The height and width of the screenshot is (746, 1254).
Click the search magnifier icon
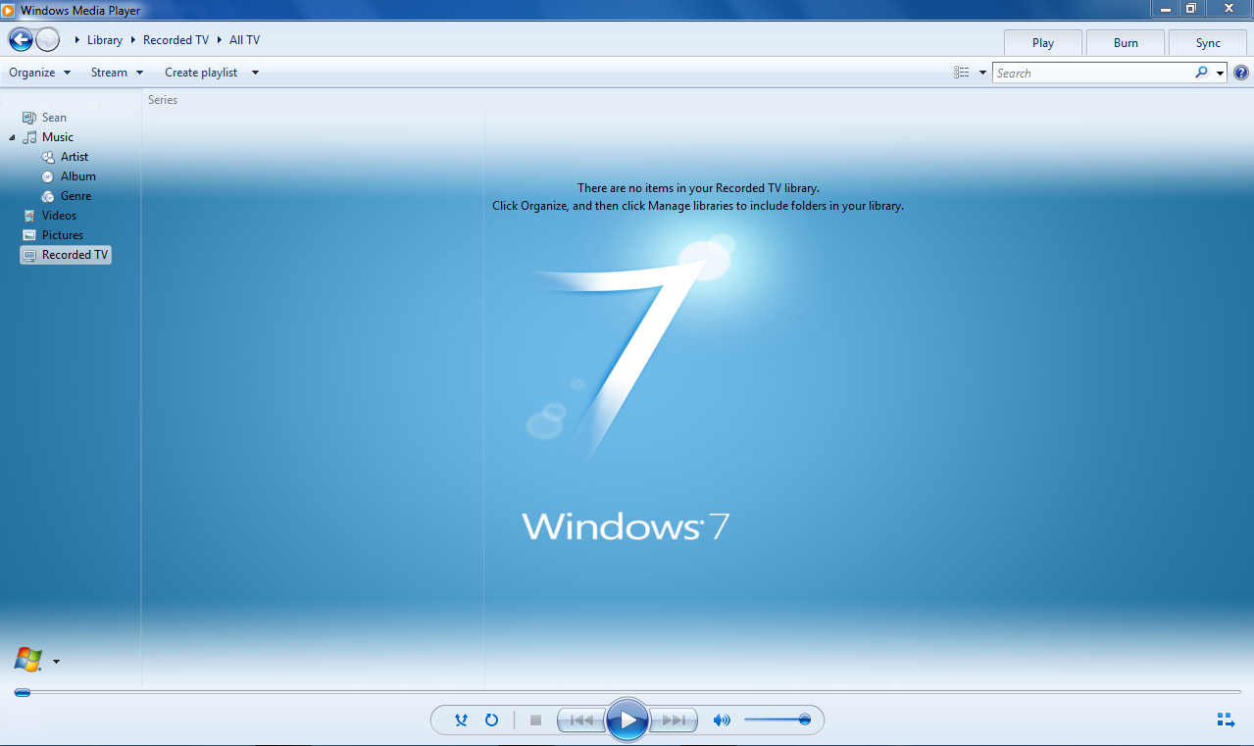pos(1201,73)
